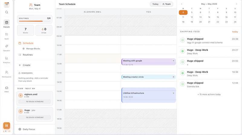Click the Routines 3/4 progress bar

[x=34, y=21]
